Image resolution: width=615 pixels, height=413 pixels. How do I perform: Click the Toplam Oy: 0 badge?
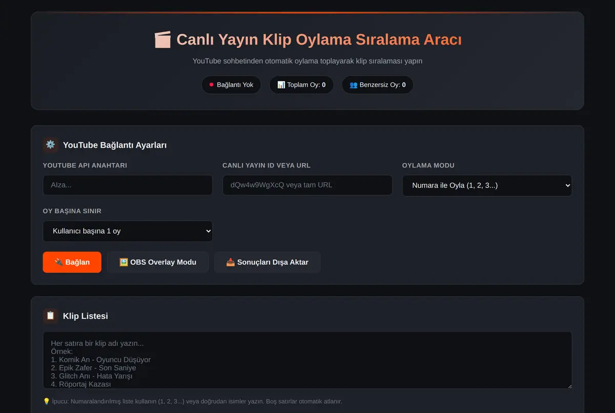(301, 85)
